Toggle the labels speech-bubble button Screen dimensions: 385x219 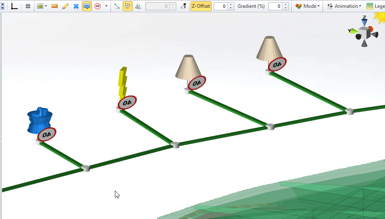click(86, 6)
